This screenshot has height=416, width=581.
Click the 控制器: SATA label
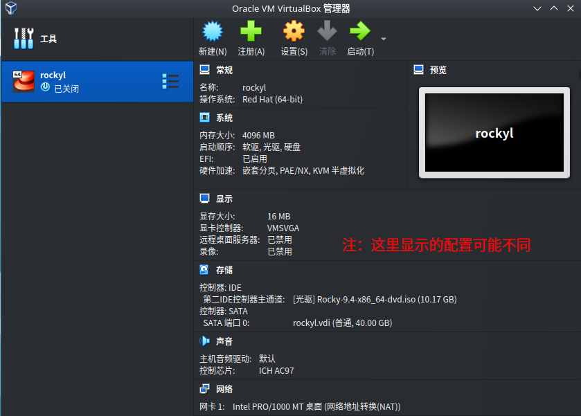point(224,311)
